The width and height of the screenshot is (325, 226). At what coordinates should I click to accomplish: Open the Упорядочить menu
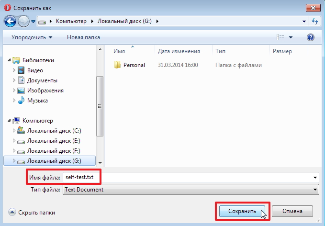[32, 37]
